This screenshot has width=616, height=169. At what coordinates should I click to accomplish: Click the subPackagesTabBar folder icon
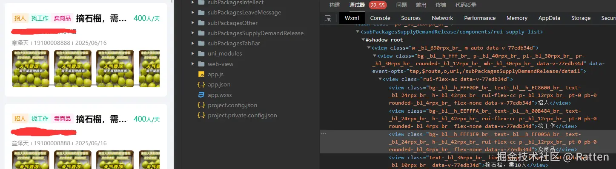pos(201,43)
